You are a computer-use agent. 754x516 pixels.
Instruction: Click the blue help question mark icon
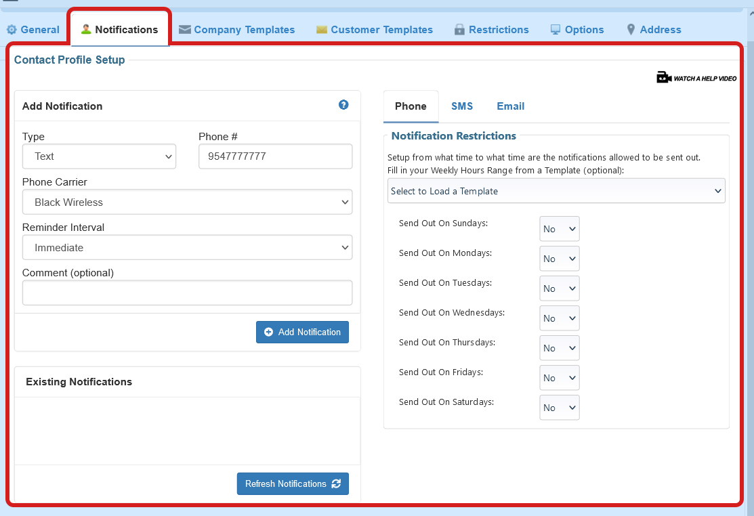[x=343, y=105]
